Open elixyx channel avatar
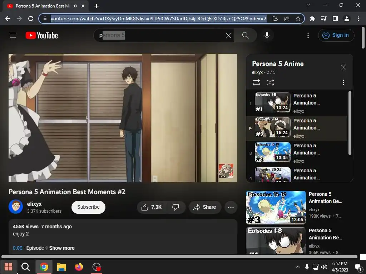Screen dimensions: 366x274 click(x=16, y=207)
